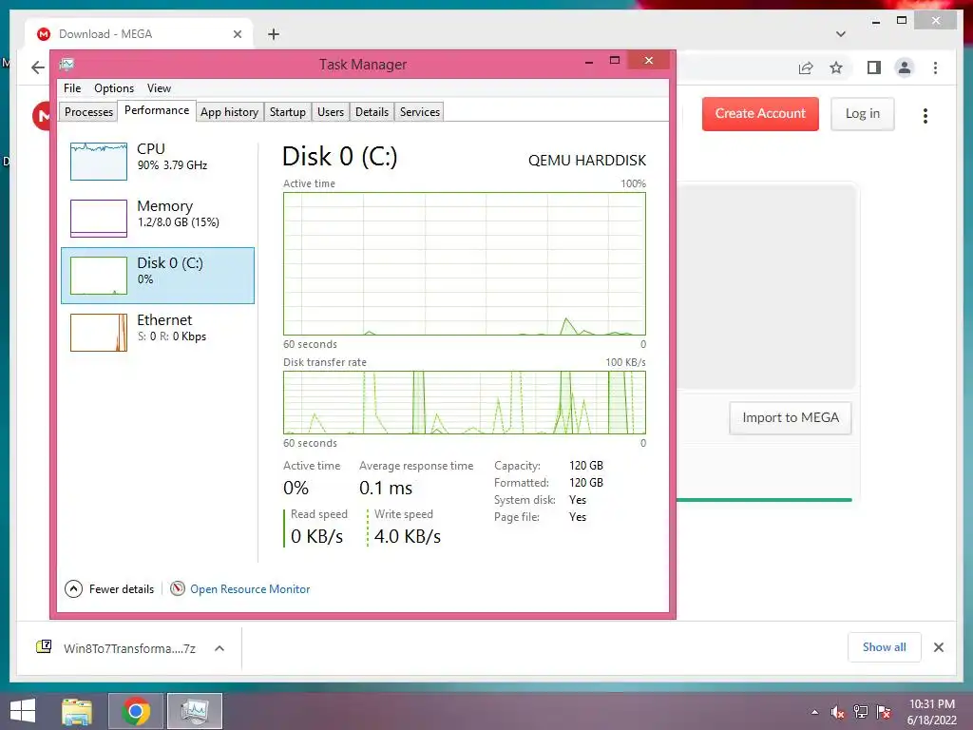The image size is (973, 730).
Task: Open the Chrome profile avatar
Action: point(905,67)
